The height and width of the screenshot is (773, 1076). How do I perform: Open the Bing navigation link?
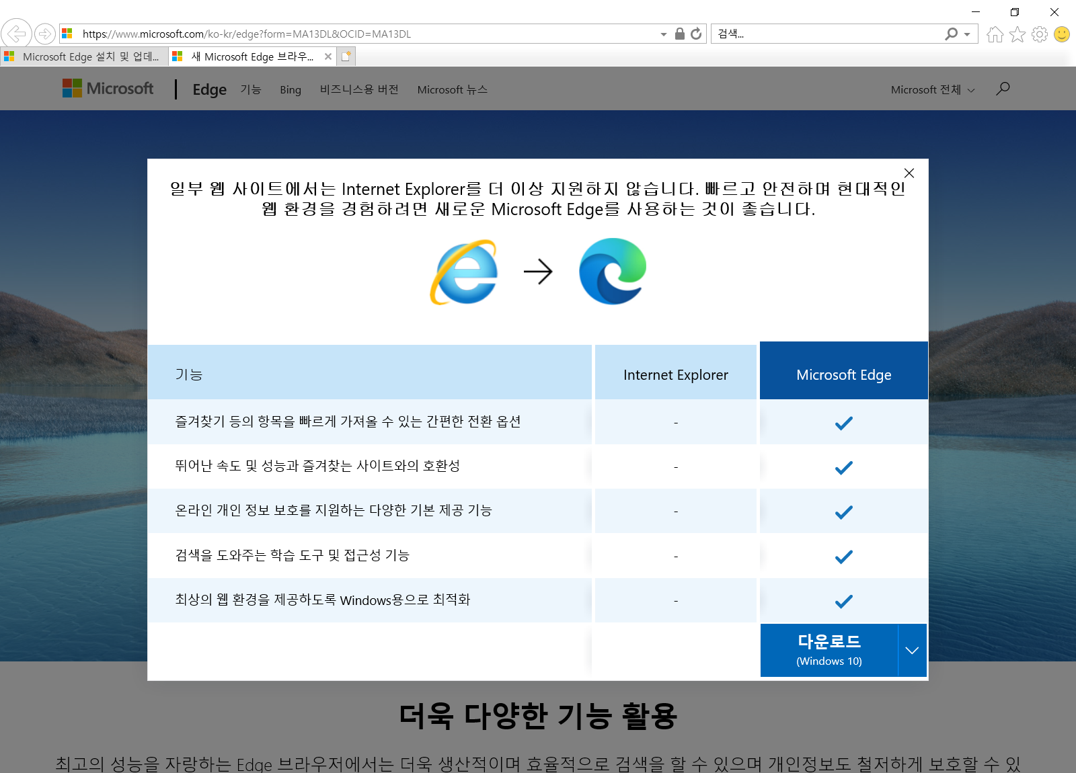291,89
